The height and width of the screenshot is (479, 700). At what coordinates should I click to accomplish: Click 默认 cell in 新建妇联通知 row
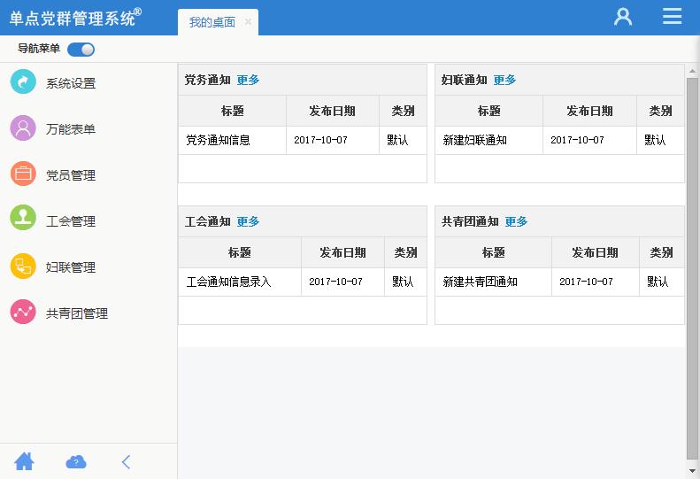[660, 140]
